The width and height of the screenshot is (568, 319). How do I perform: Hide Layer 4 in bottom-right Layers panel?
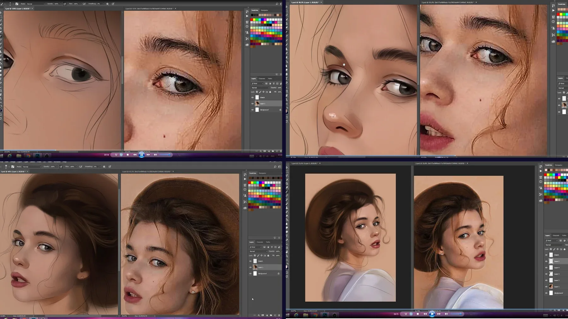[x=547, y=268]
